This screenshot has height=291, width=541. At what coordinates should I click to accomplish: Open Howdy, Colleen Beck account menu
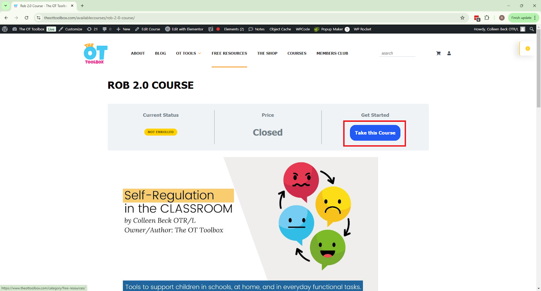tap(499, 29)
